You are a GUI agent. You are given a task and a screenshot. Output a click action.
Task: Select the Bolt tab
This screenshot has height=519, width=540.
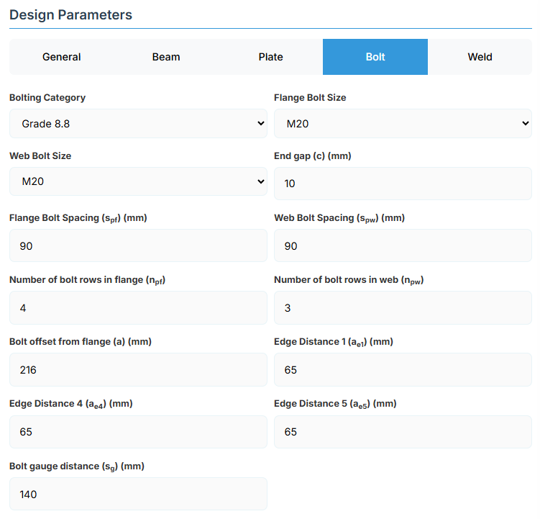[375, 57]
